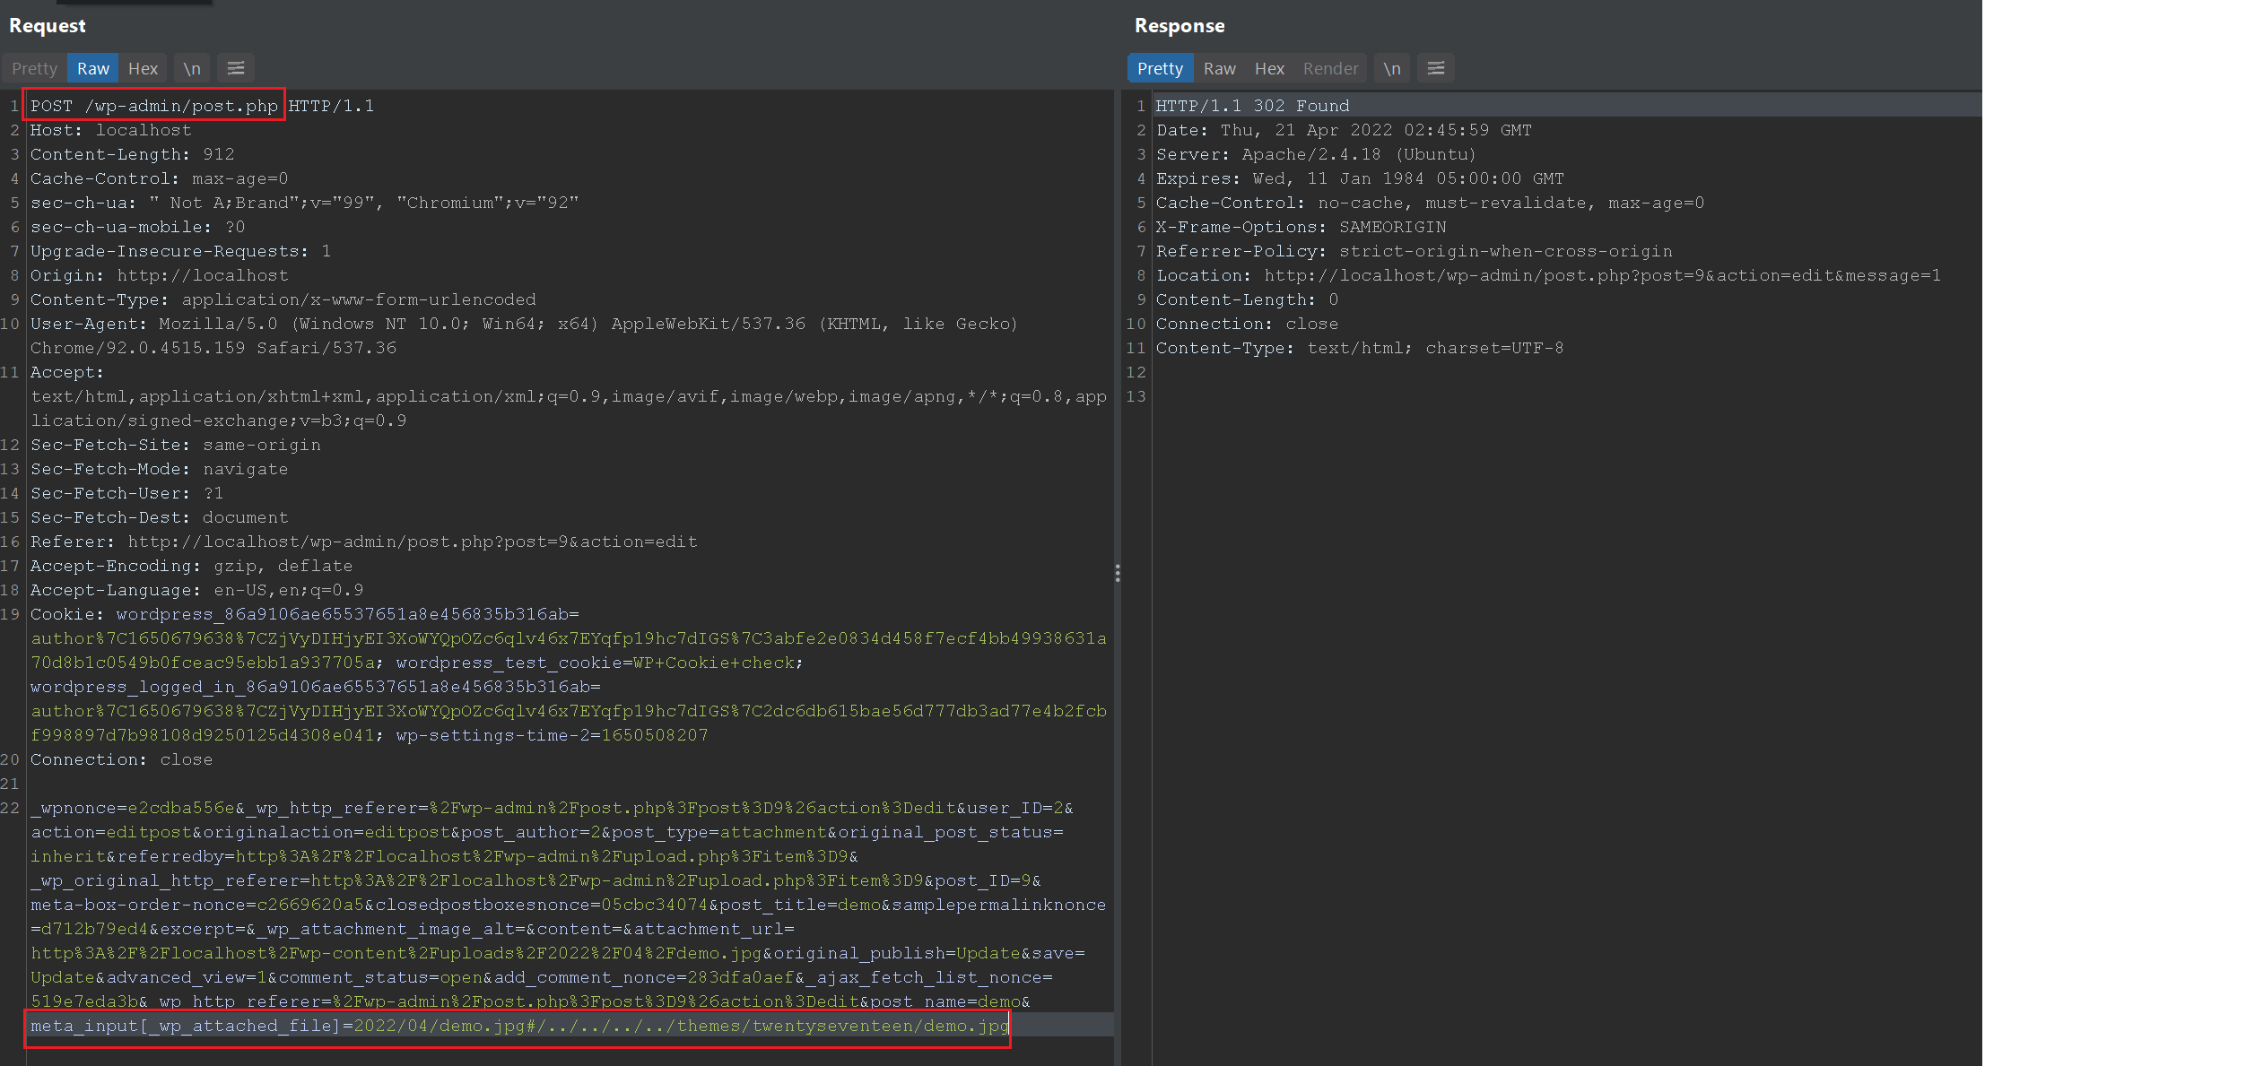Click the Location response header line

pyautogui.click(x=1548, y=275)
